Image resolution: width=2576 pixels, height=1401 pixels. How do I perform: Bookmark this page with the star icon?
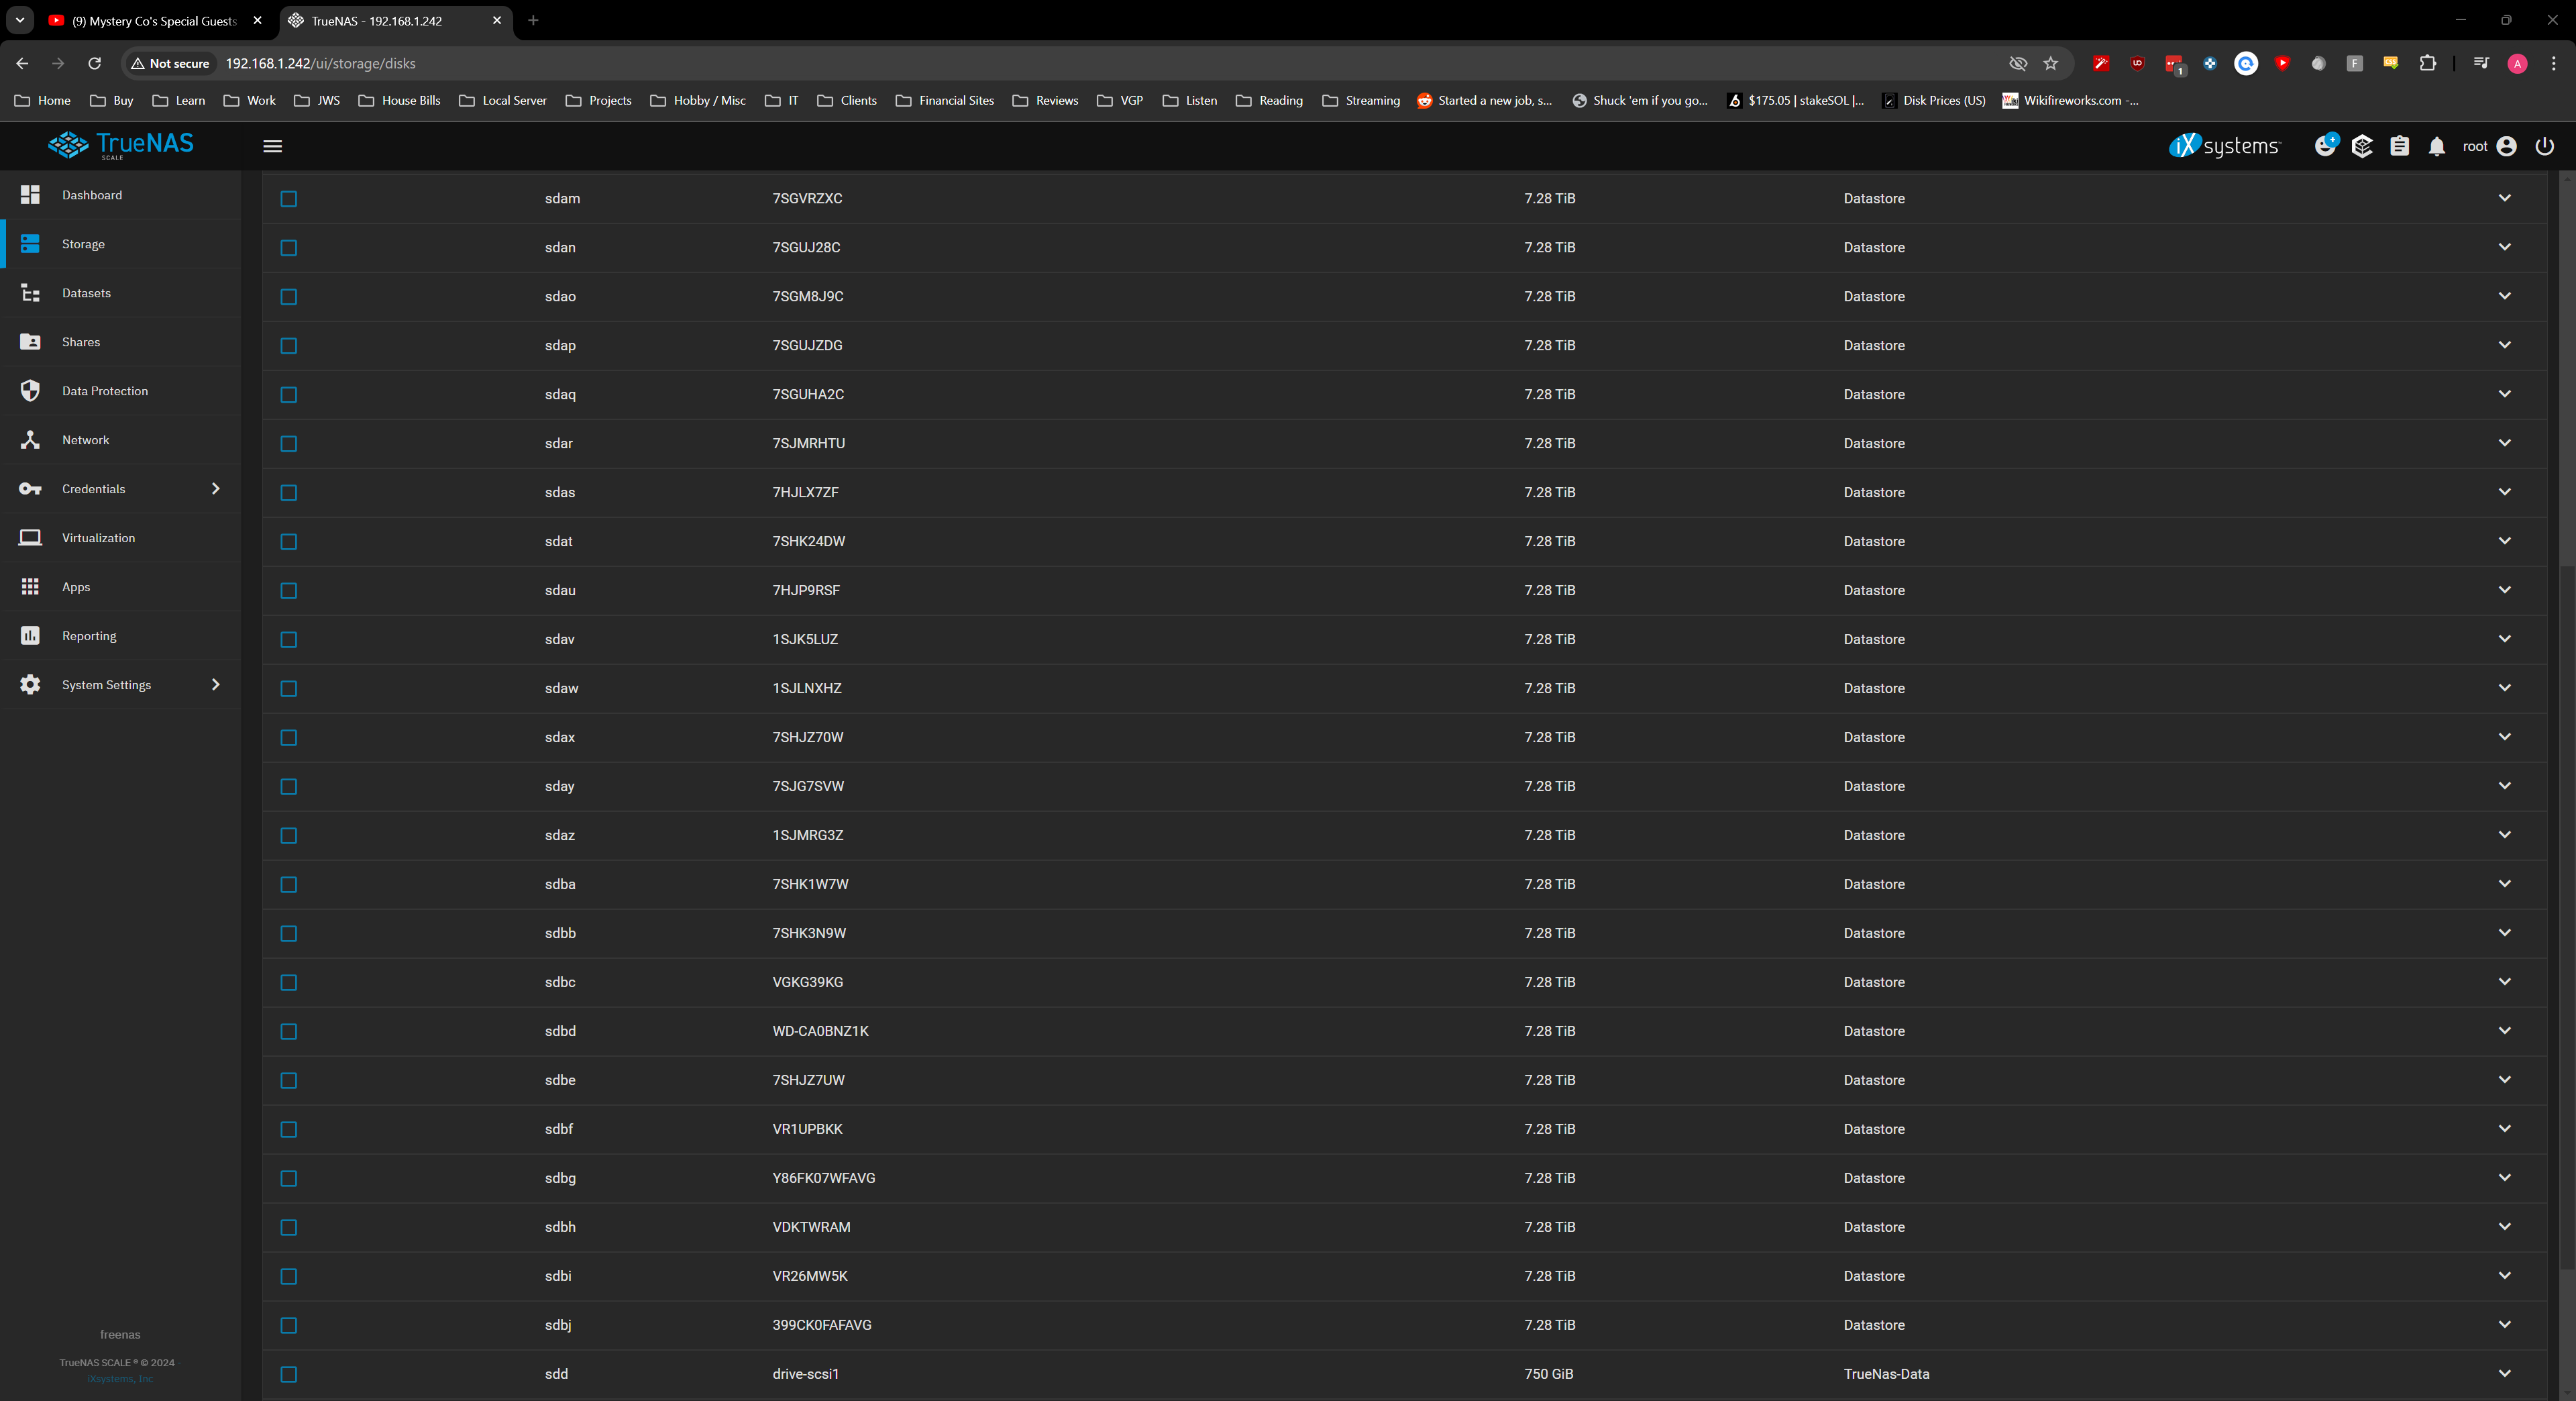tap(2051, 63)
